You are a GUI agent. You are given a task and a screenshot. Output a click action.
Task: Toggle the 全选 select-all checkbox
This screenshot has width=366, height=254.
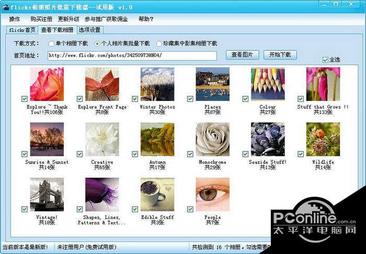(325, 60)
